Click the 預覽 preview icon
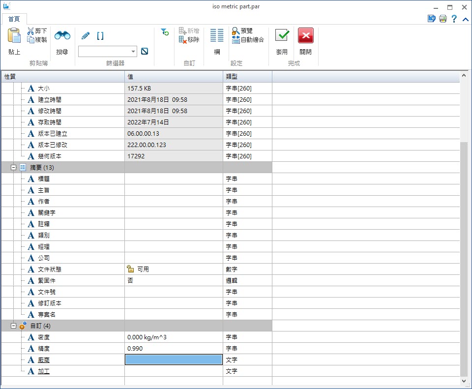The image size is (472, 389). pyautogui.click(x=236, y=30)
